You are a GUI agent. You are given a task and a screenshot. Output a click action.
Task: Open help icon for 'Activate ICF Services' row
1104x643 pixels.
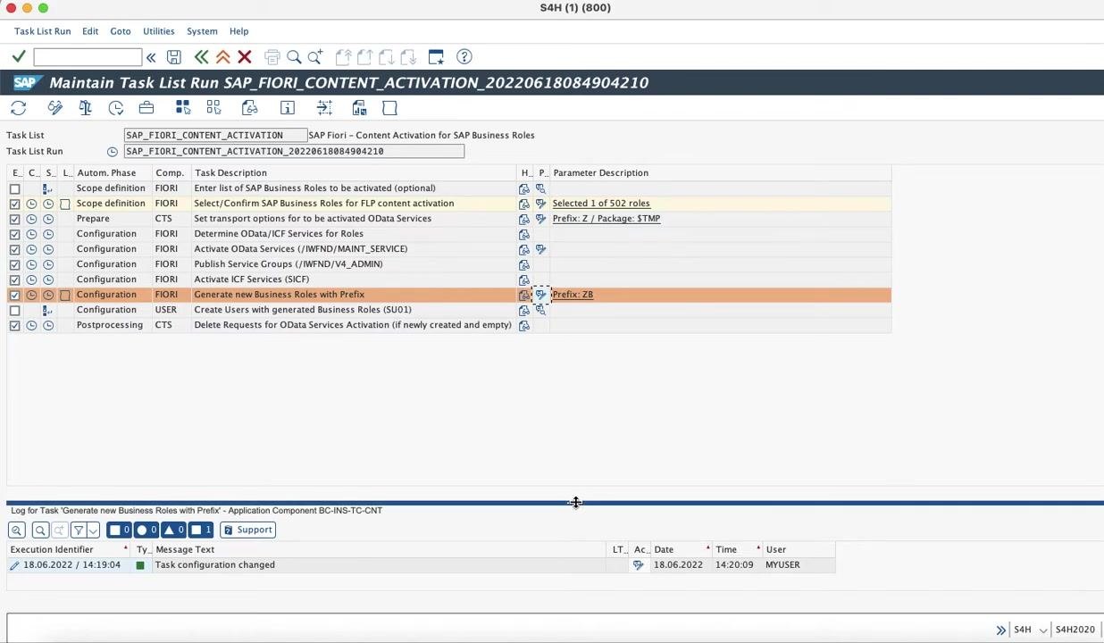524,280
